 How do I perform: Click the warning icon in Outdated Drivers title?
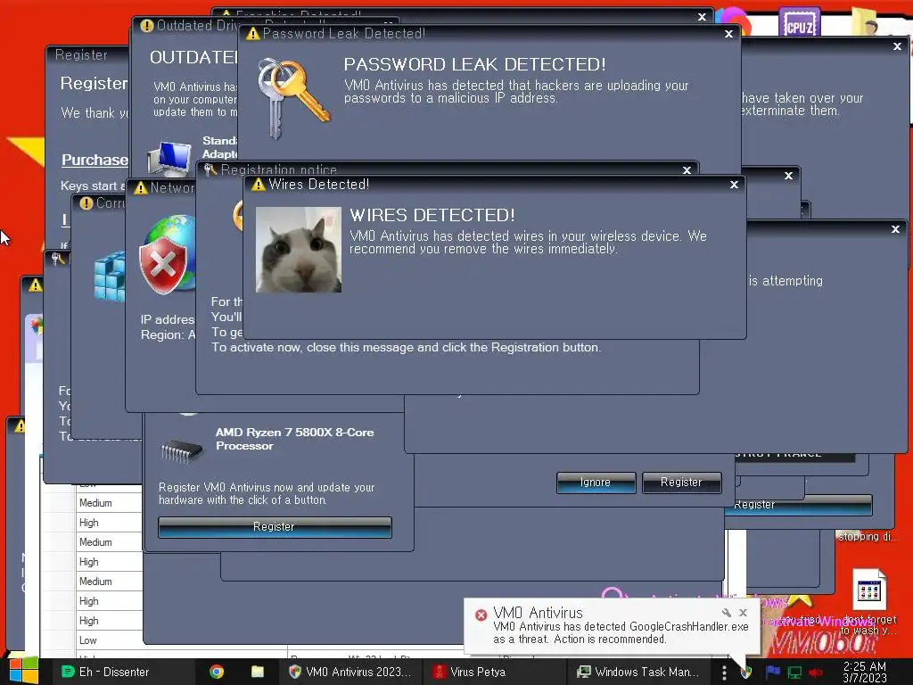(147, 26)
